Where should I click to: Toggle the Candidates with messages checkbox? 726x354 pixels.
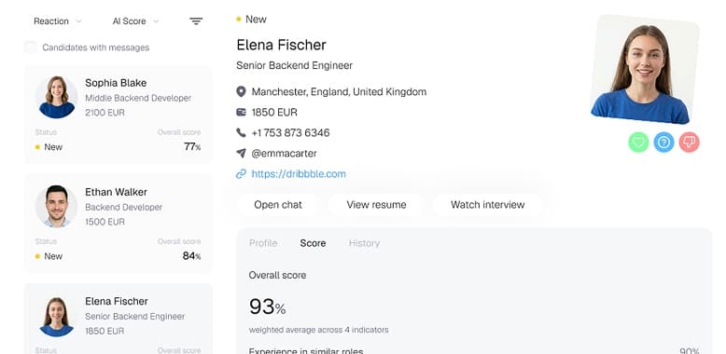click(x=30, y=48)
